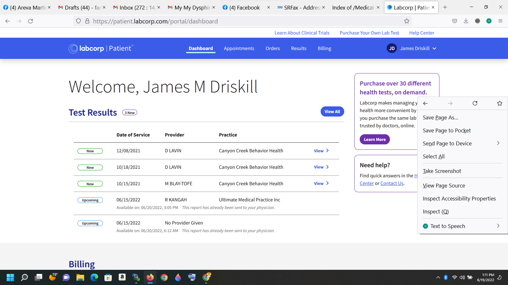This screenshot has width=508, height=285.
Task: Open View Page Source
Action: [463, 186]
